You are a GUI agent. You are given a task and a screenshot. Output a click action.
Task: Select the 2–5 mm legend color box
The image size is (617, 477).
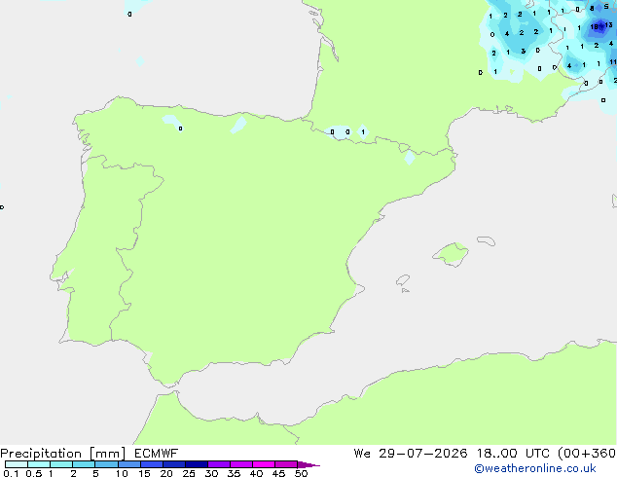coord(84,464)
